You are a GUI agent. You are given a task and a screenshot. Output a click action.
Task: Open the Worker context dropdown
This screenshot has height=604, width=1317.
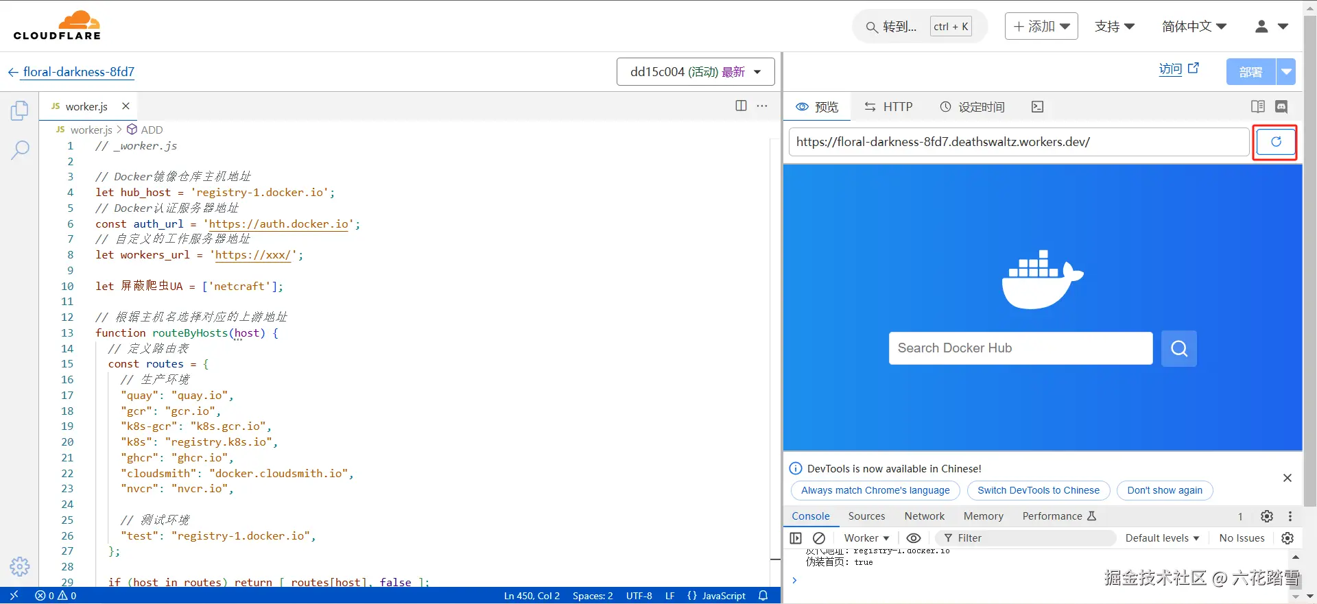[x=866, y=538]
